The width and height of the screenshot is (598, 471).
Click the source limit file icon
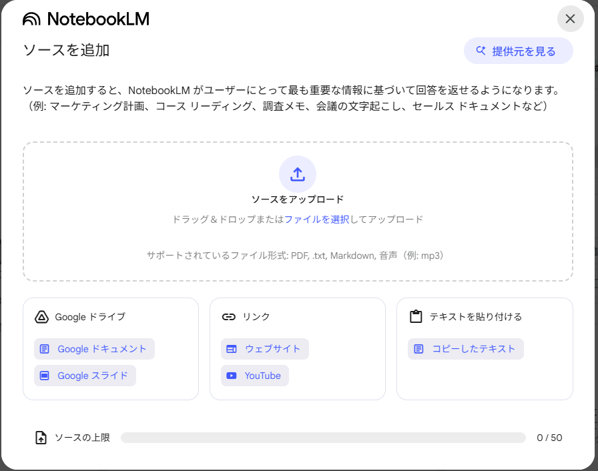pos(41,438)
